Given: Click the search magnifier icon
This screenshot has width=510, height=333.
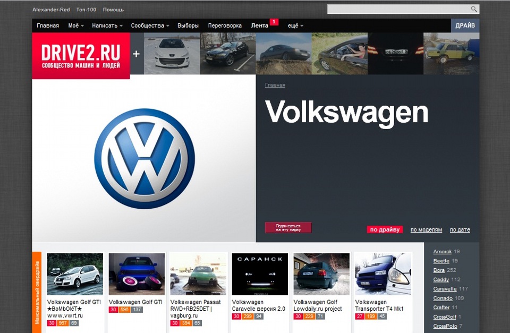Looking at the screenshot, I should click(474, 9).
